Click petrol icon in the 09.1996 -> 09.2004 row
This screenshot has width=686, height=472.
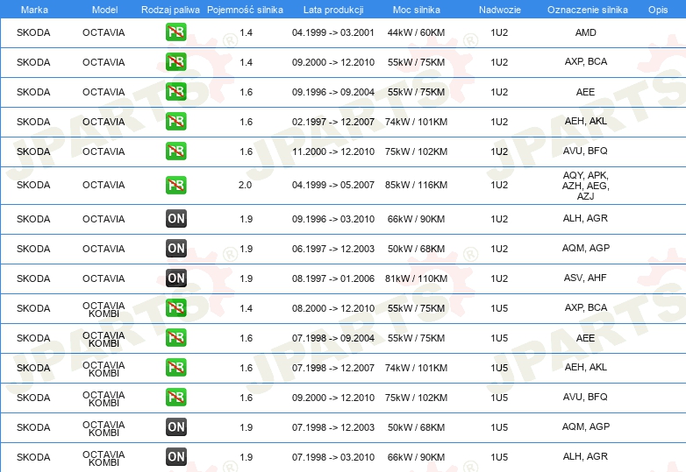(x=175, y=92)
